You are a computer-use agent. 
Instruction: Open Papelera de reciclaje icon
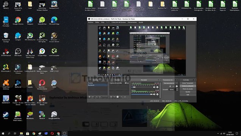[x=6, y=37]
